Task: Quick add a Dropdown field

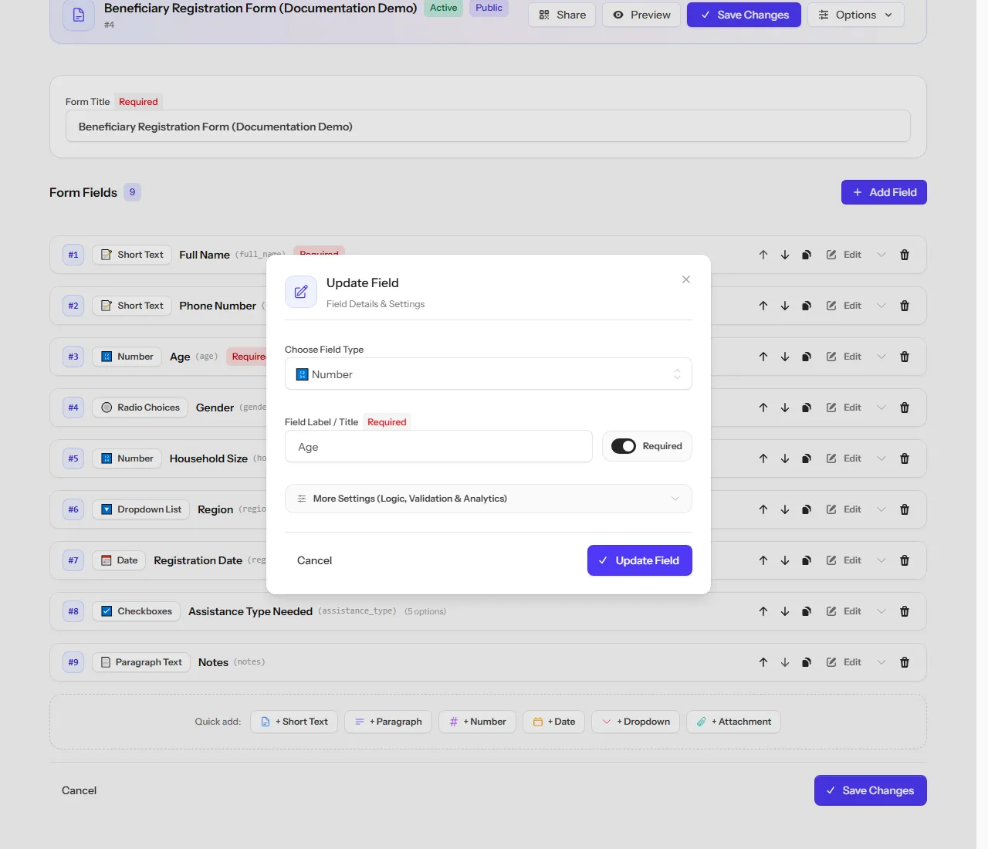Action: coord(636,722)
